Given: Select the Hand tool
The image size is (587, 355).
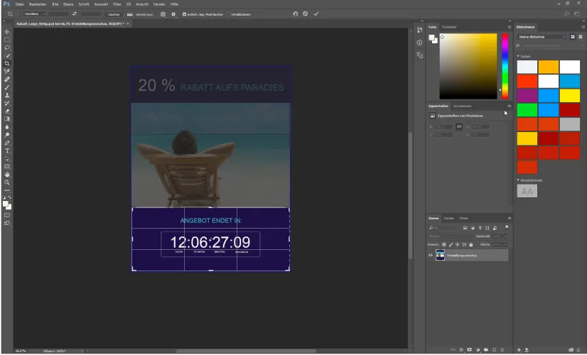Looking at the screenshot, I should pos(7,175).
